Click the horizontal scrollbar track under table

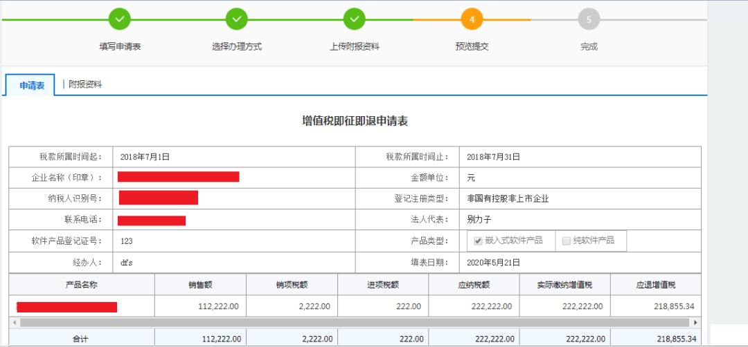[346, 323]
